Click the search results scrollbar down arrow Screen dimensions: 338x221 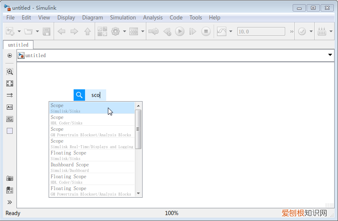tap(138, 194)
